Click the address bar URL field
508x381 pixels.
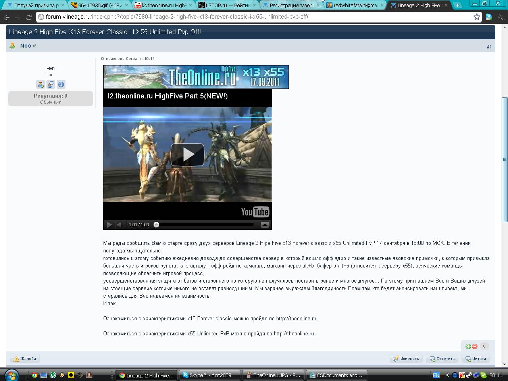254,17
